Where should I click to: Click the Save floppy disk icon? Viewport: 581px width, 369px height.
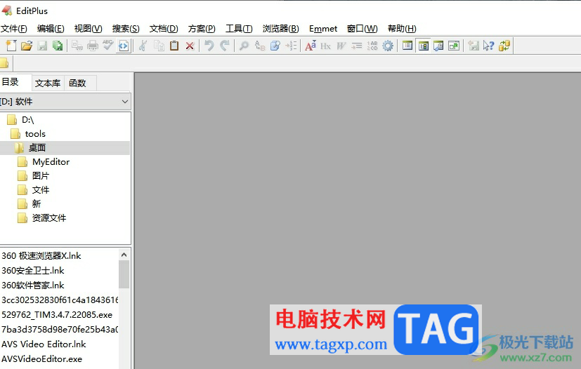click(42, 46)
